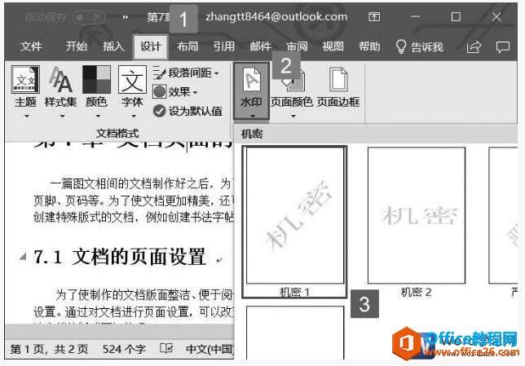Open the Comments speech bubble icon
Viewport: 525px width, 366px height.
[x=502, y=47]
